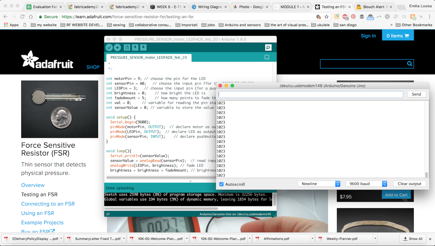Image resolution: width=435 pixels, height=246 pixels.
Task: Click the Arduino Save sketch icon
Action: coord(143,48)
